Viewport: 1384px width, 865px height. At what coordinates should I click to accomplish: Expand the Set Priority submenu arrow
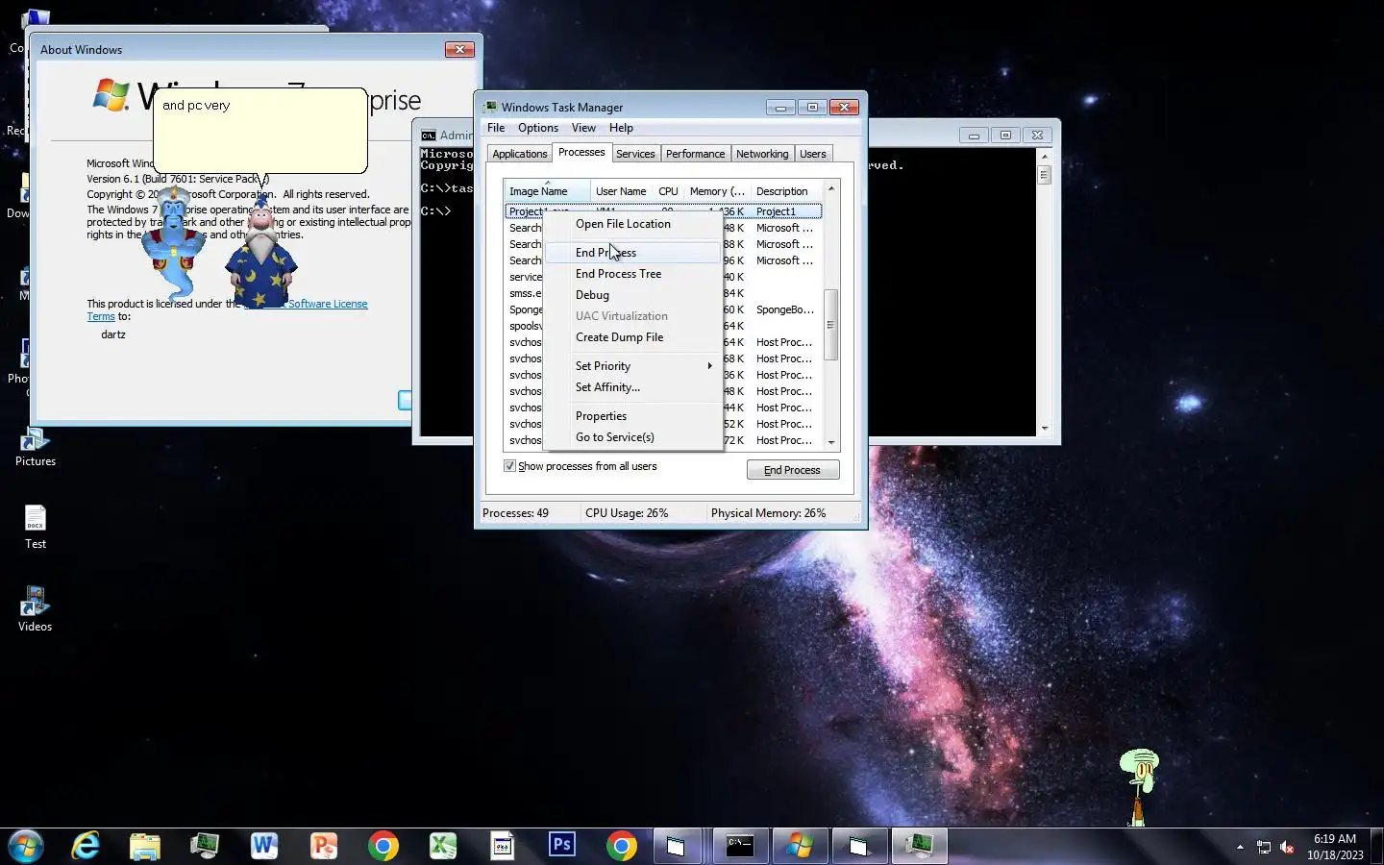pyautogui.click(x=709, y=366)
